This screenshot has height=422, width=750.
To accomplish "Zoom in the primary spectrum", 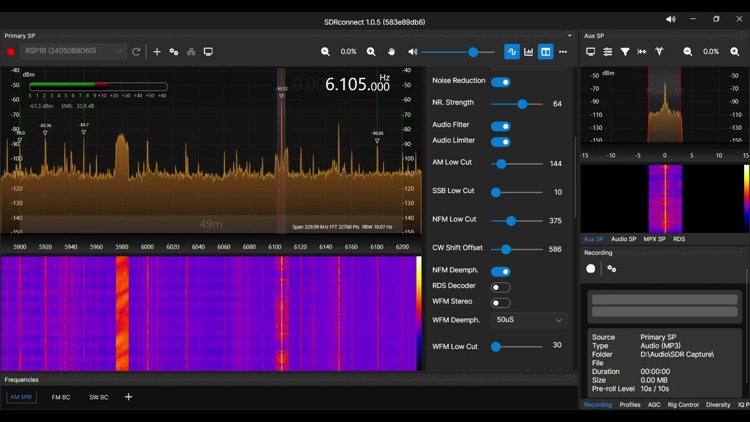I will 371,52.
